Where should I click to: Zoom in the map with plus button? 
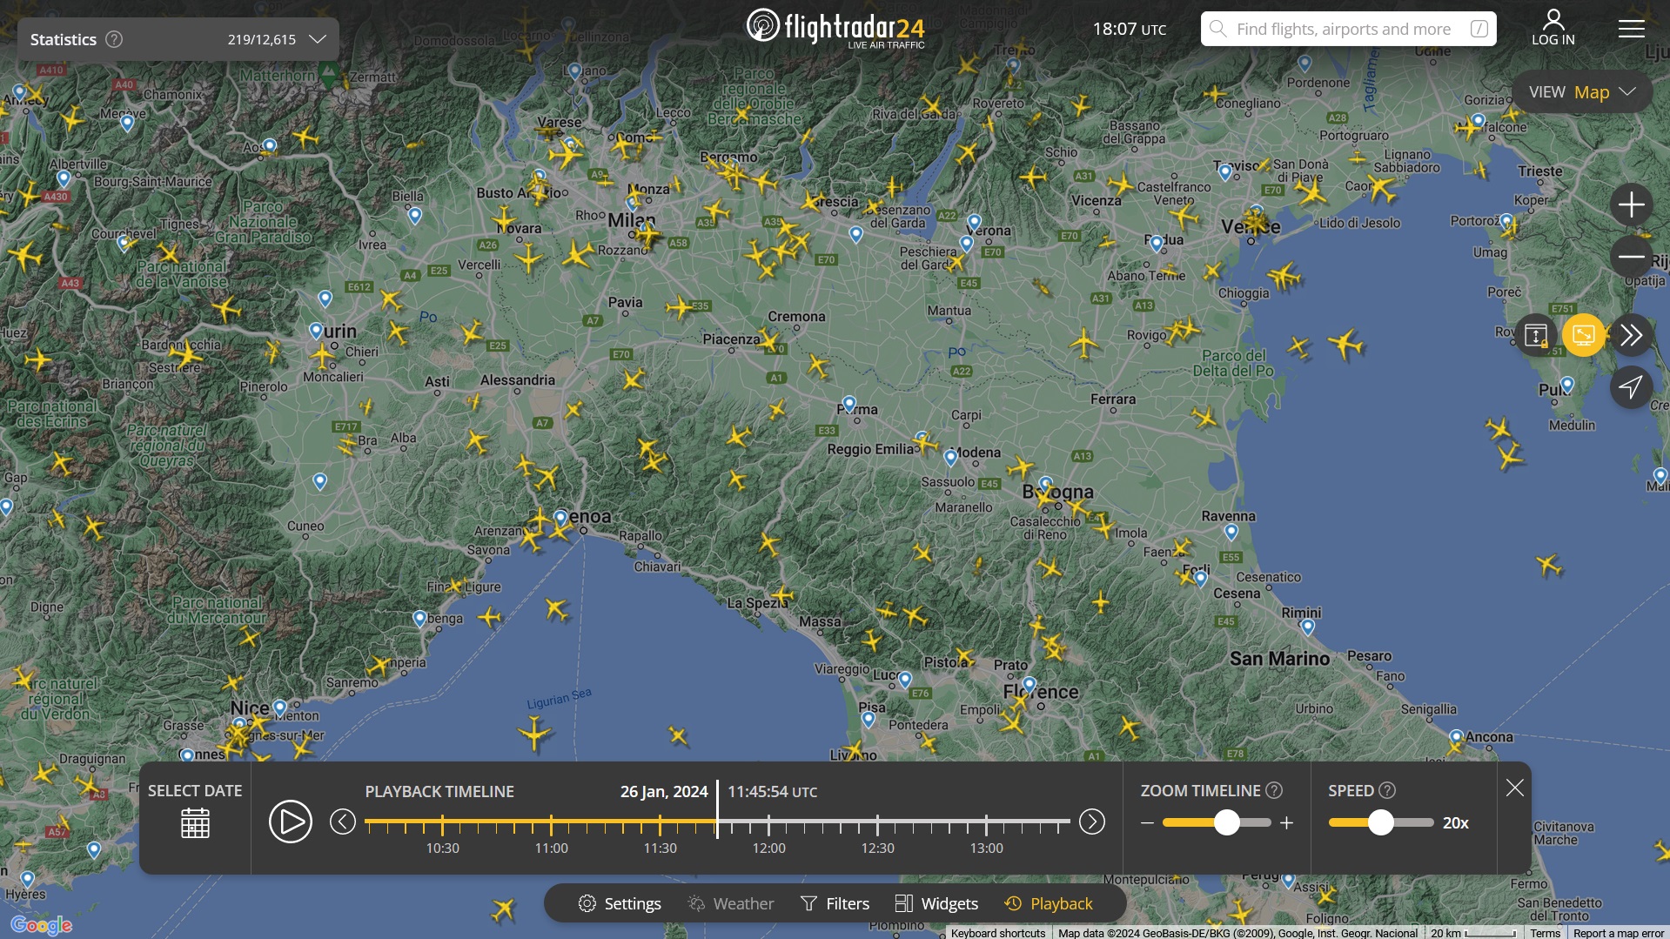pos(1631,205)
